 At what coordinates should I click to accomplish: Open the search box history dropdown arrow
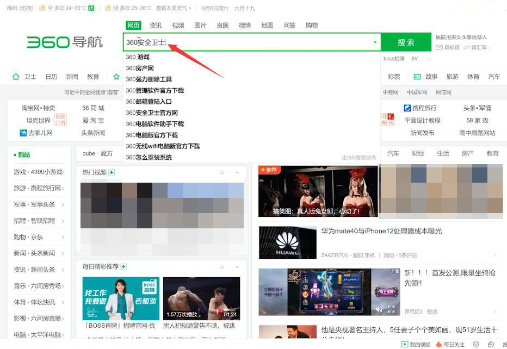[375, 42]
